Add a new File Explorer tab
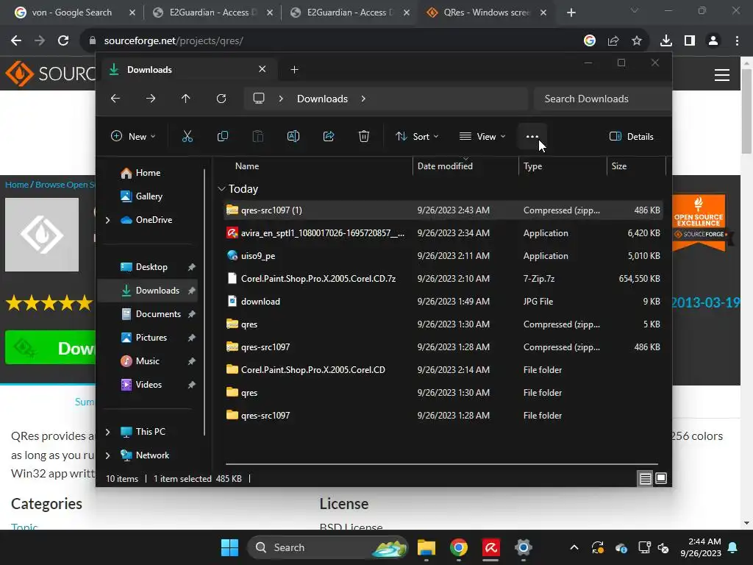 pos(294,70)
